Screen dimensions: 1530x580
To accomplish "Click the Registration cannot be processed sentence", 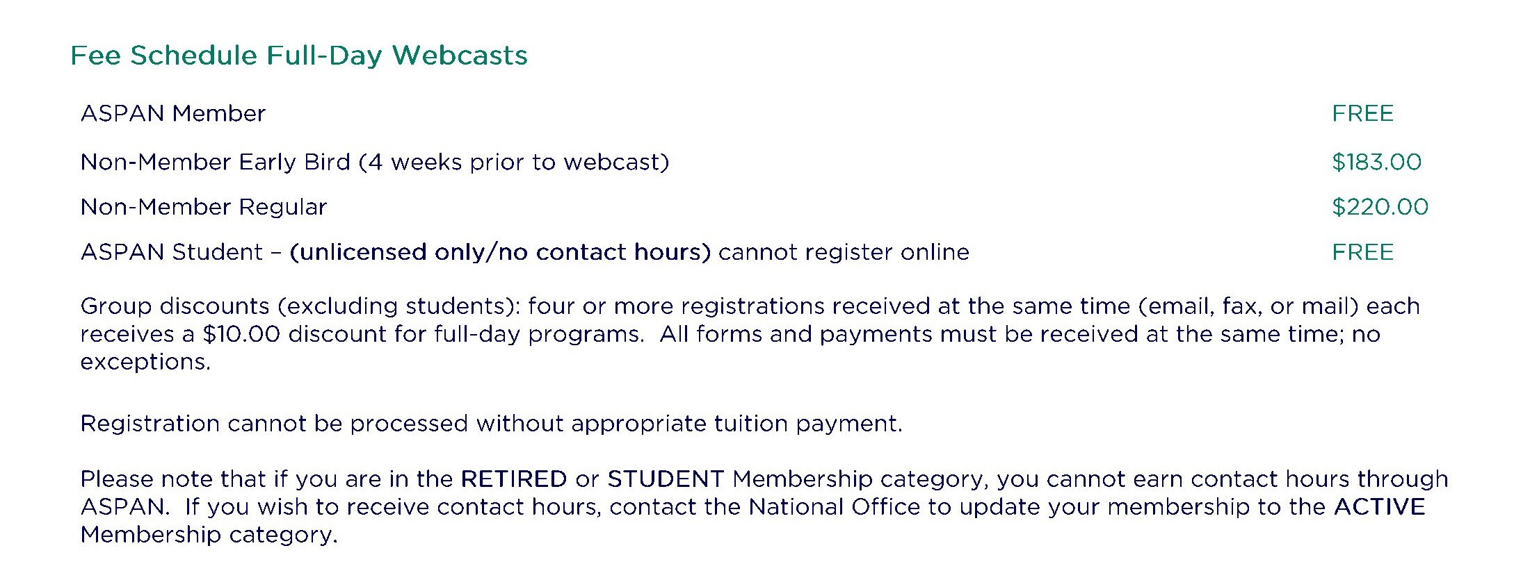I will point(492,423).
